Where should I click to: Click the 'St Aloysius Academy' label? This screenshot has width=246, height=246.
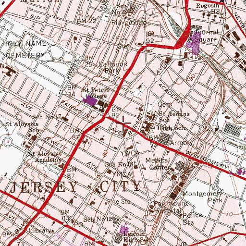(x=45, y=157)
